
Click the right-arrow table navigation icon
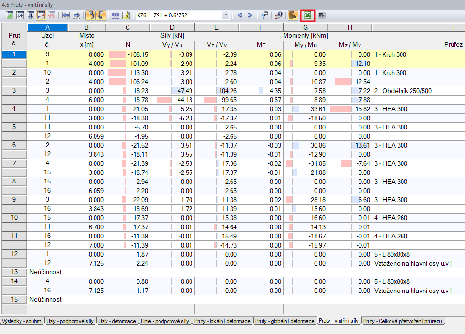pos(76,15)
